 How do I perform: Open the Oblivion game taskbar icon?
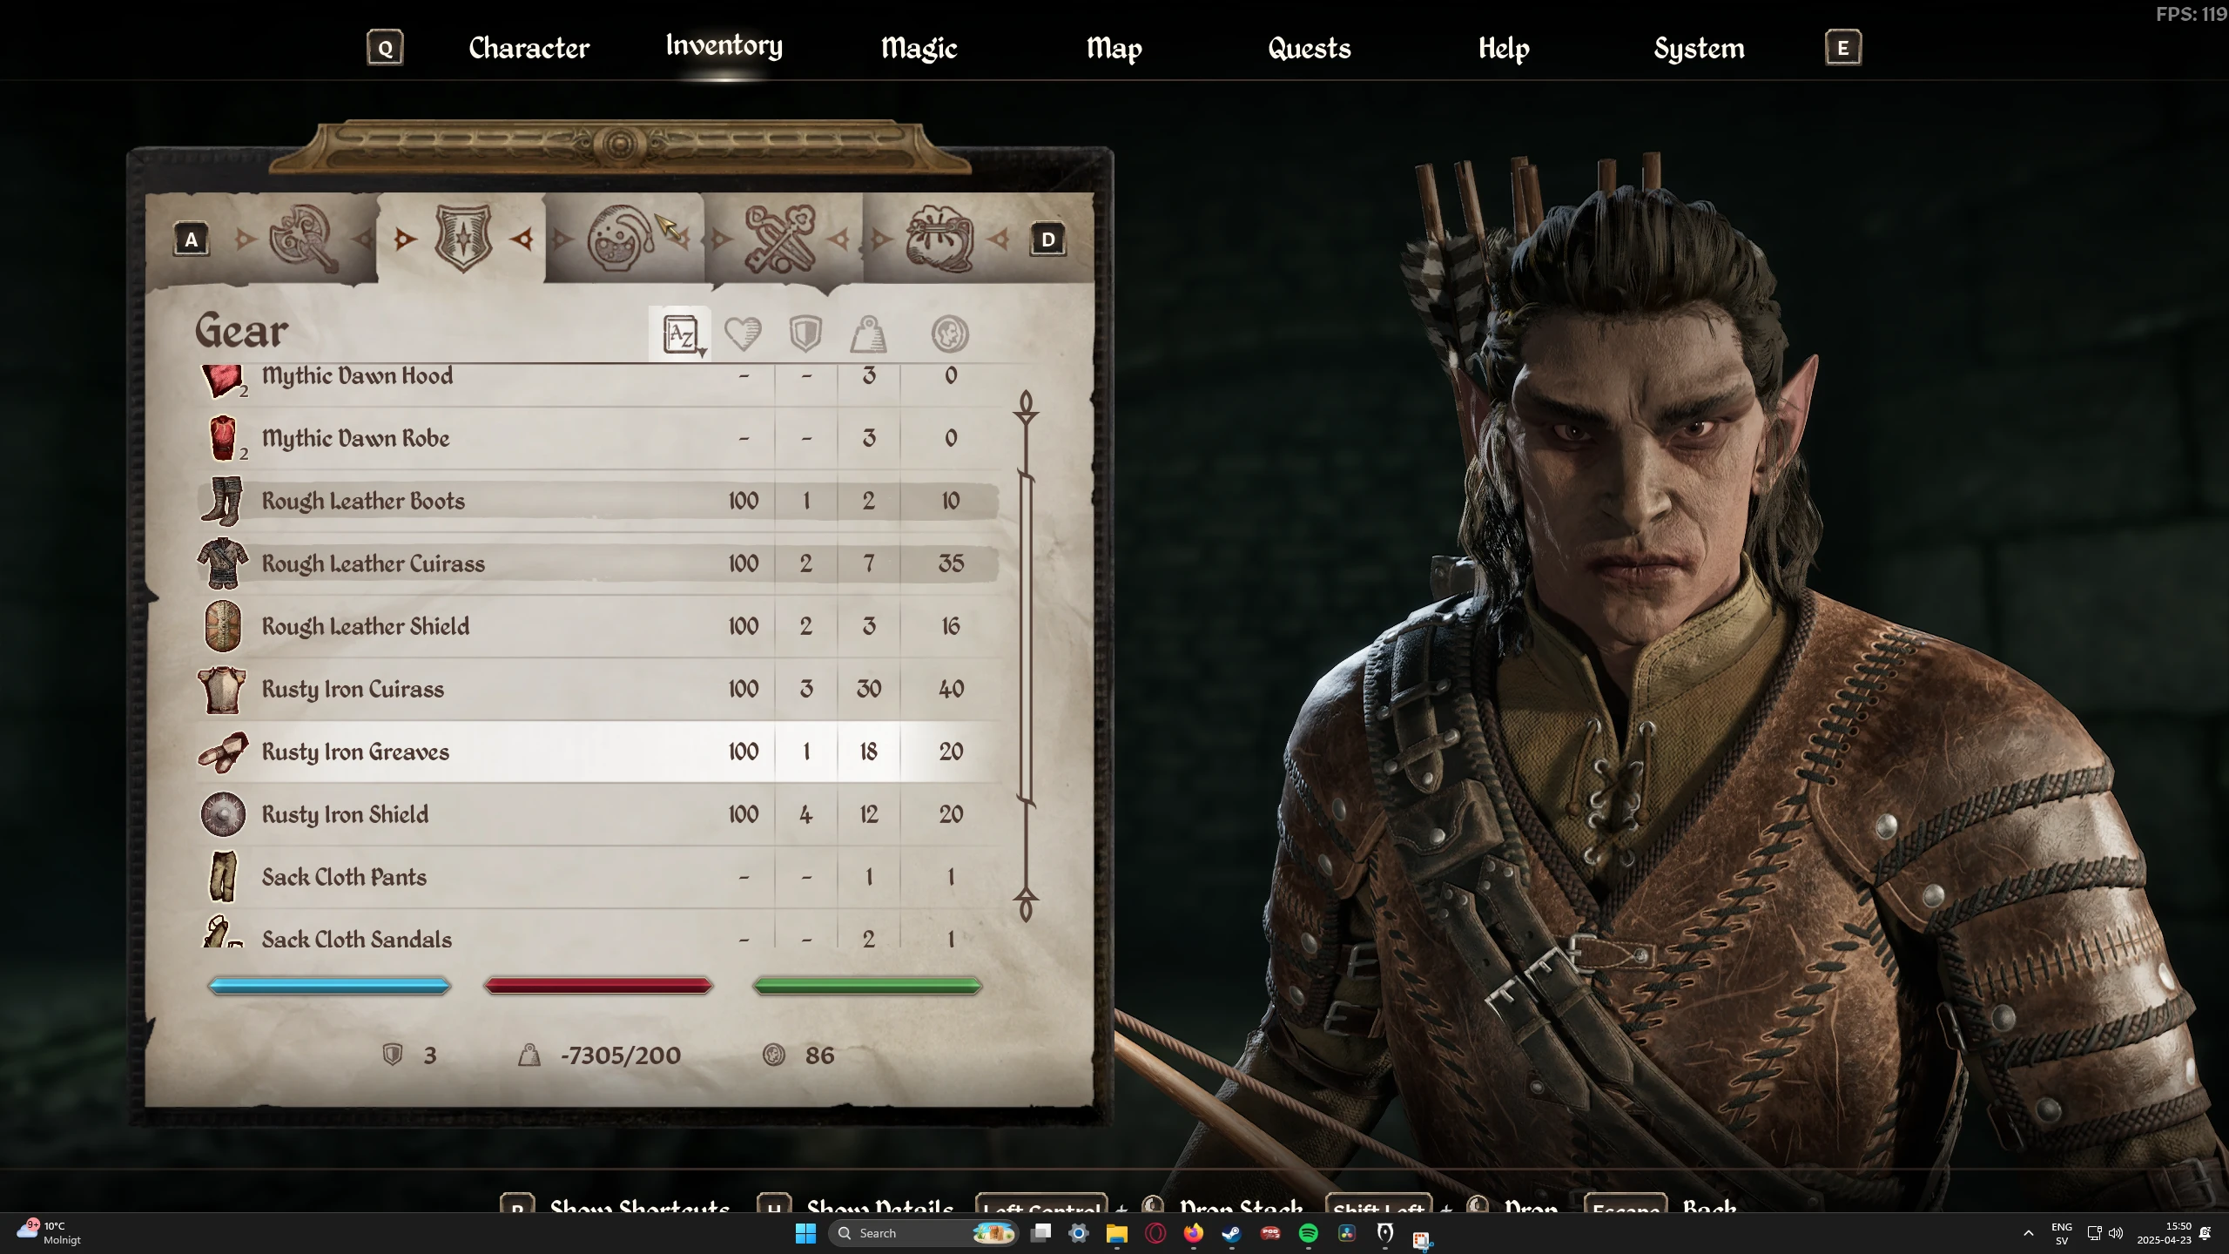(x=1384, y=1233)
